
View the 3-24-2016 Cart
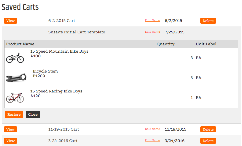(11, 141)
